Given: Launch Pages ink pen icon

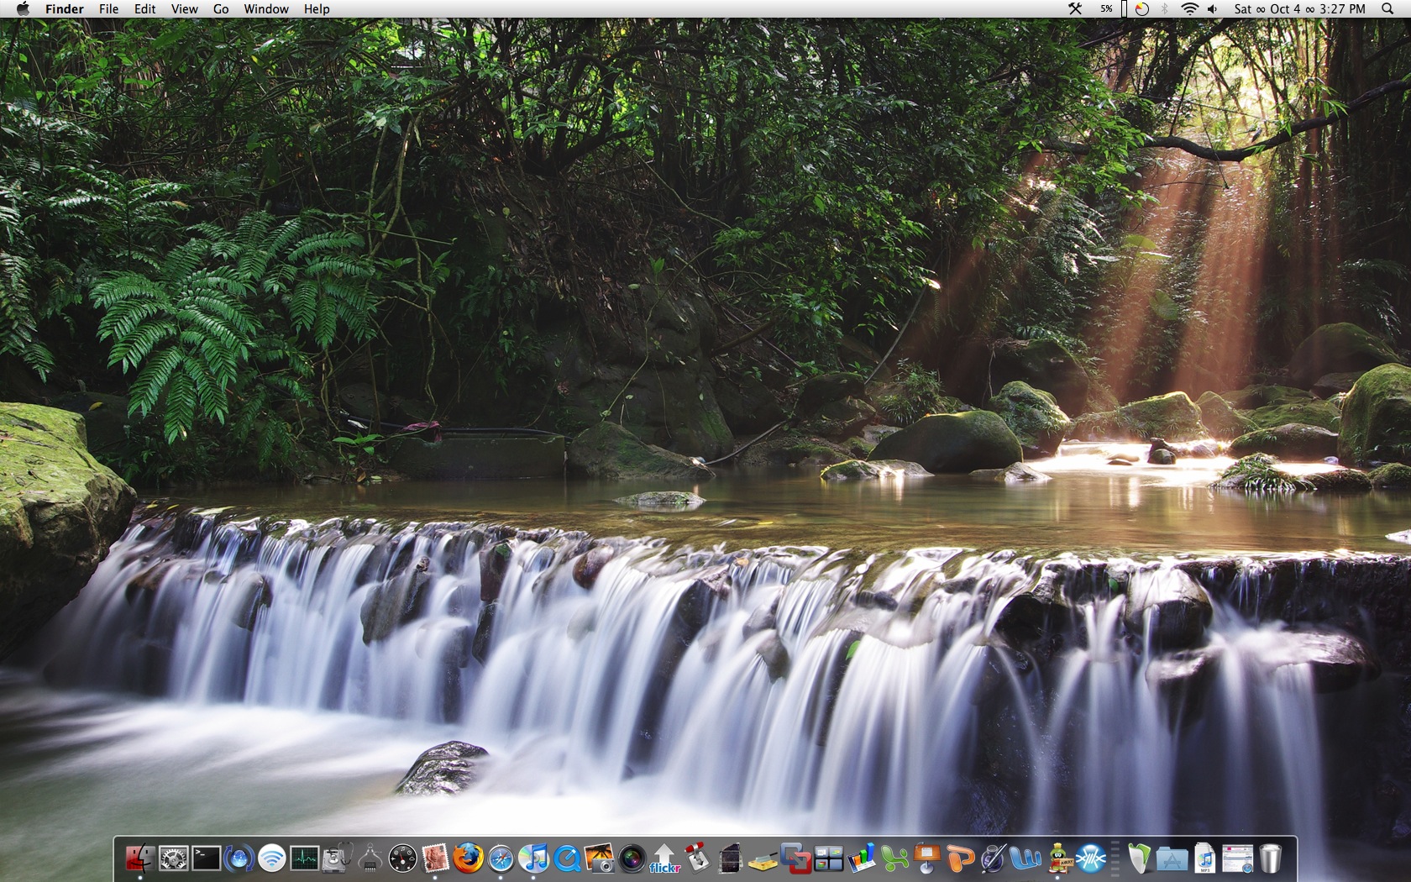Looking at the screenshot, I should pyautogui.click(x=993, y=858).
